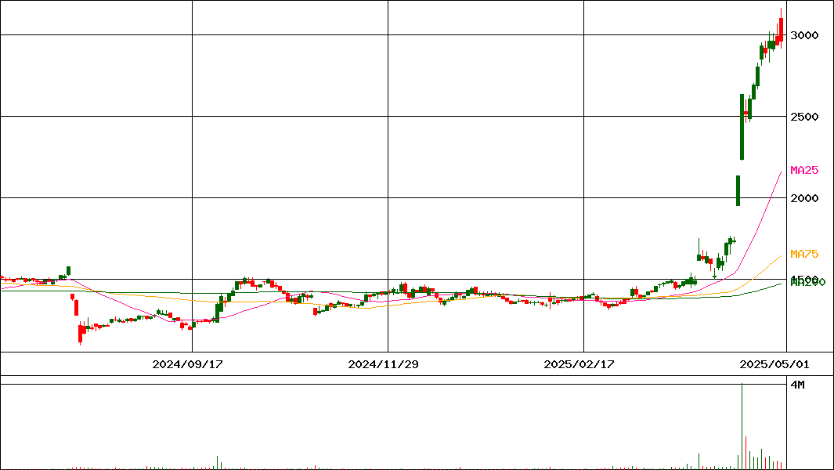Click the MA25 moving average label
This screenshot has height=470, width=834.
tap(804, 170)
